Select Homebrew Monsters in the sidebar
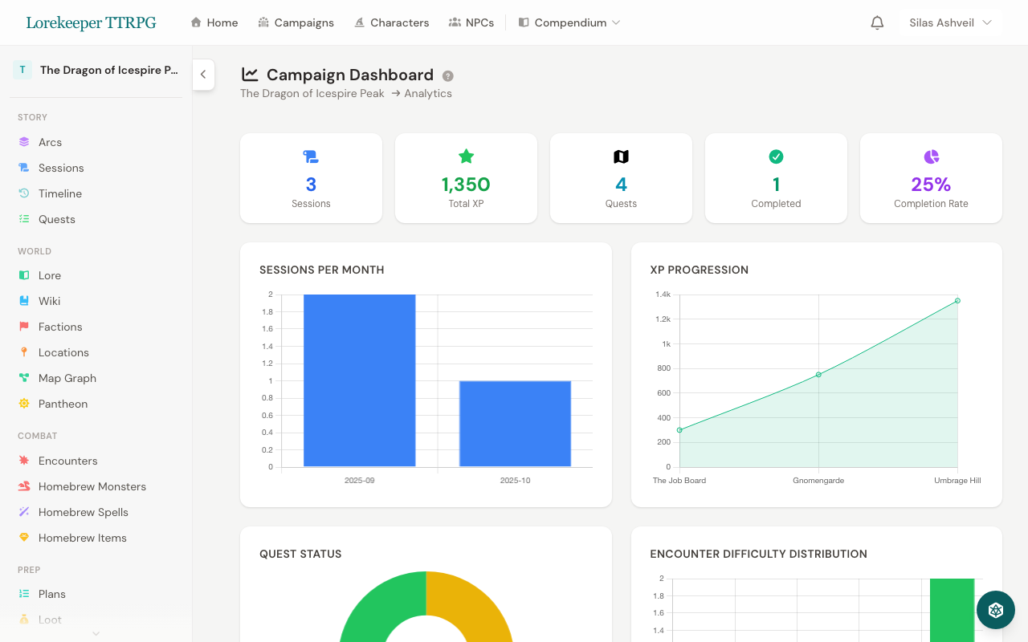1028x642 pixels. (24, 486)
